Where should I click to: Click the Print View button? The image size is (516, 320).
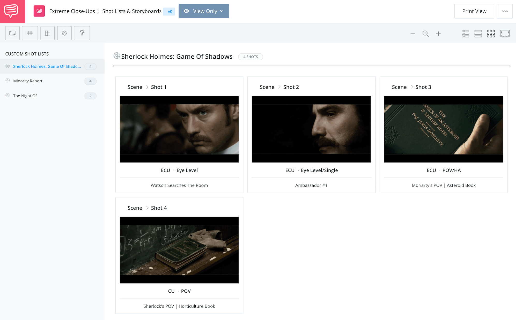[x=474, y=11]
